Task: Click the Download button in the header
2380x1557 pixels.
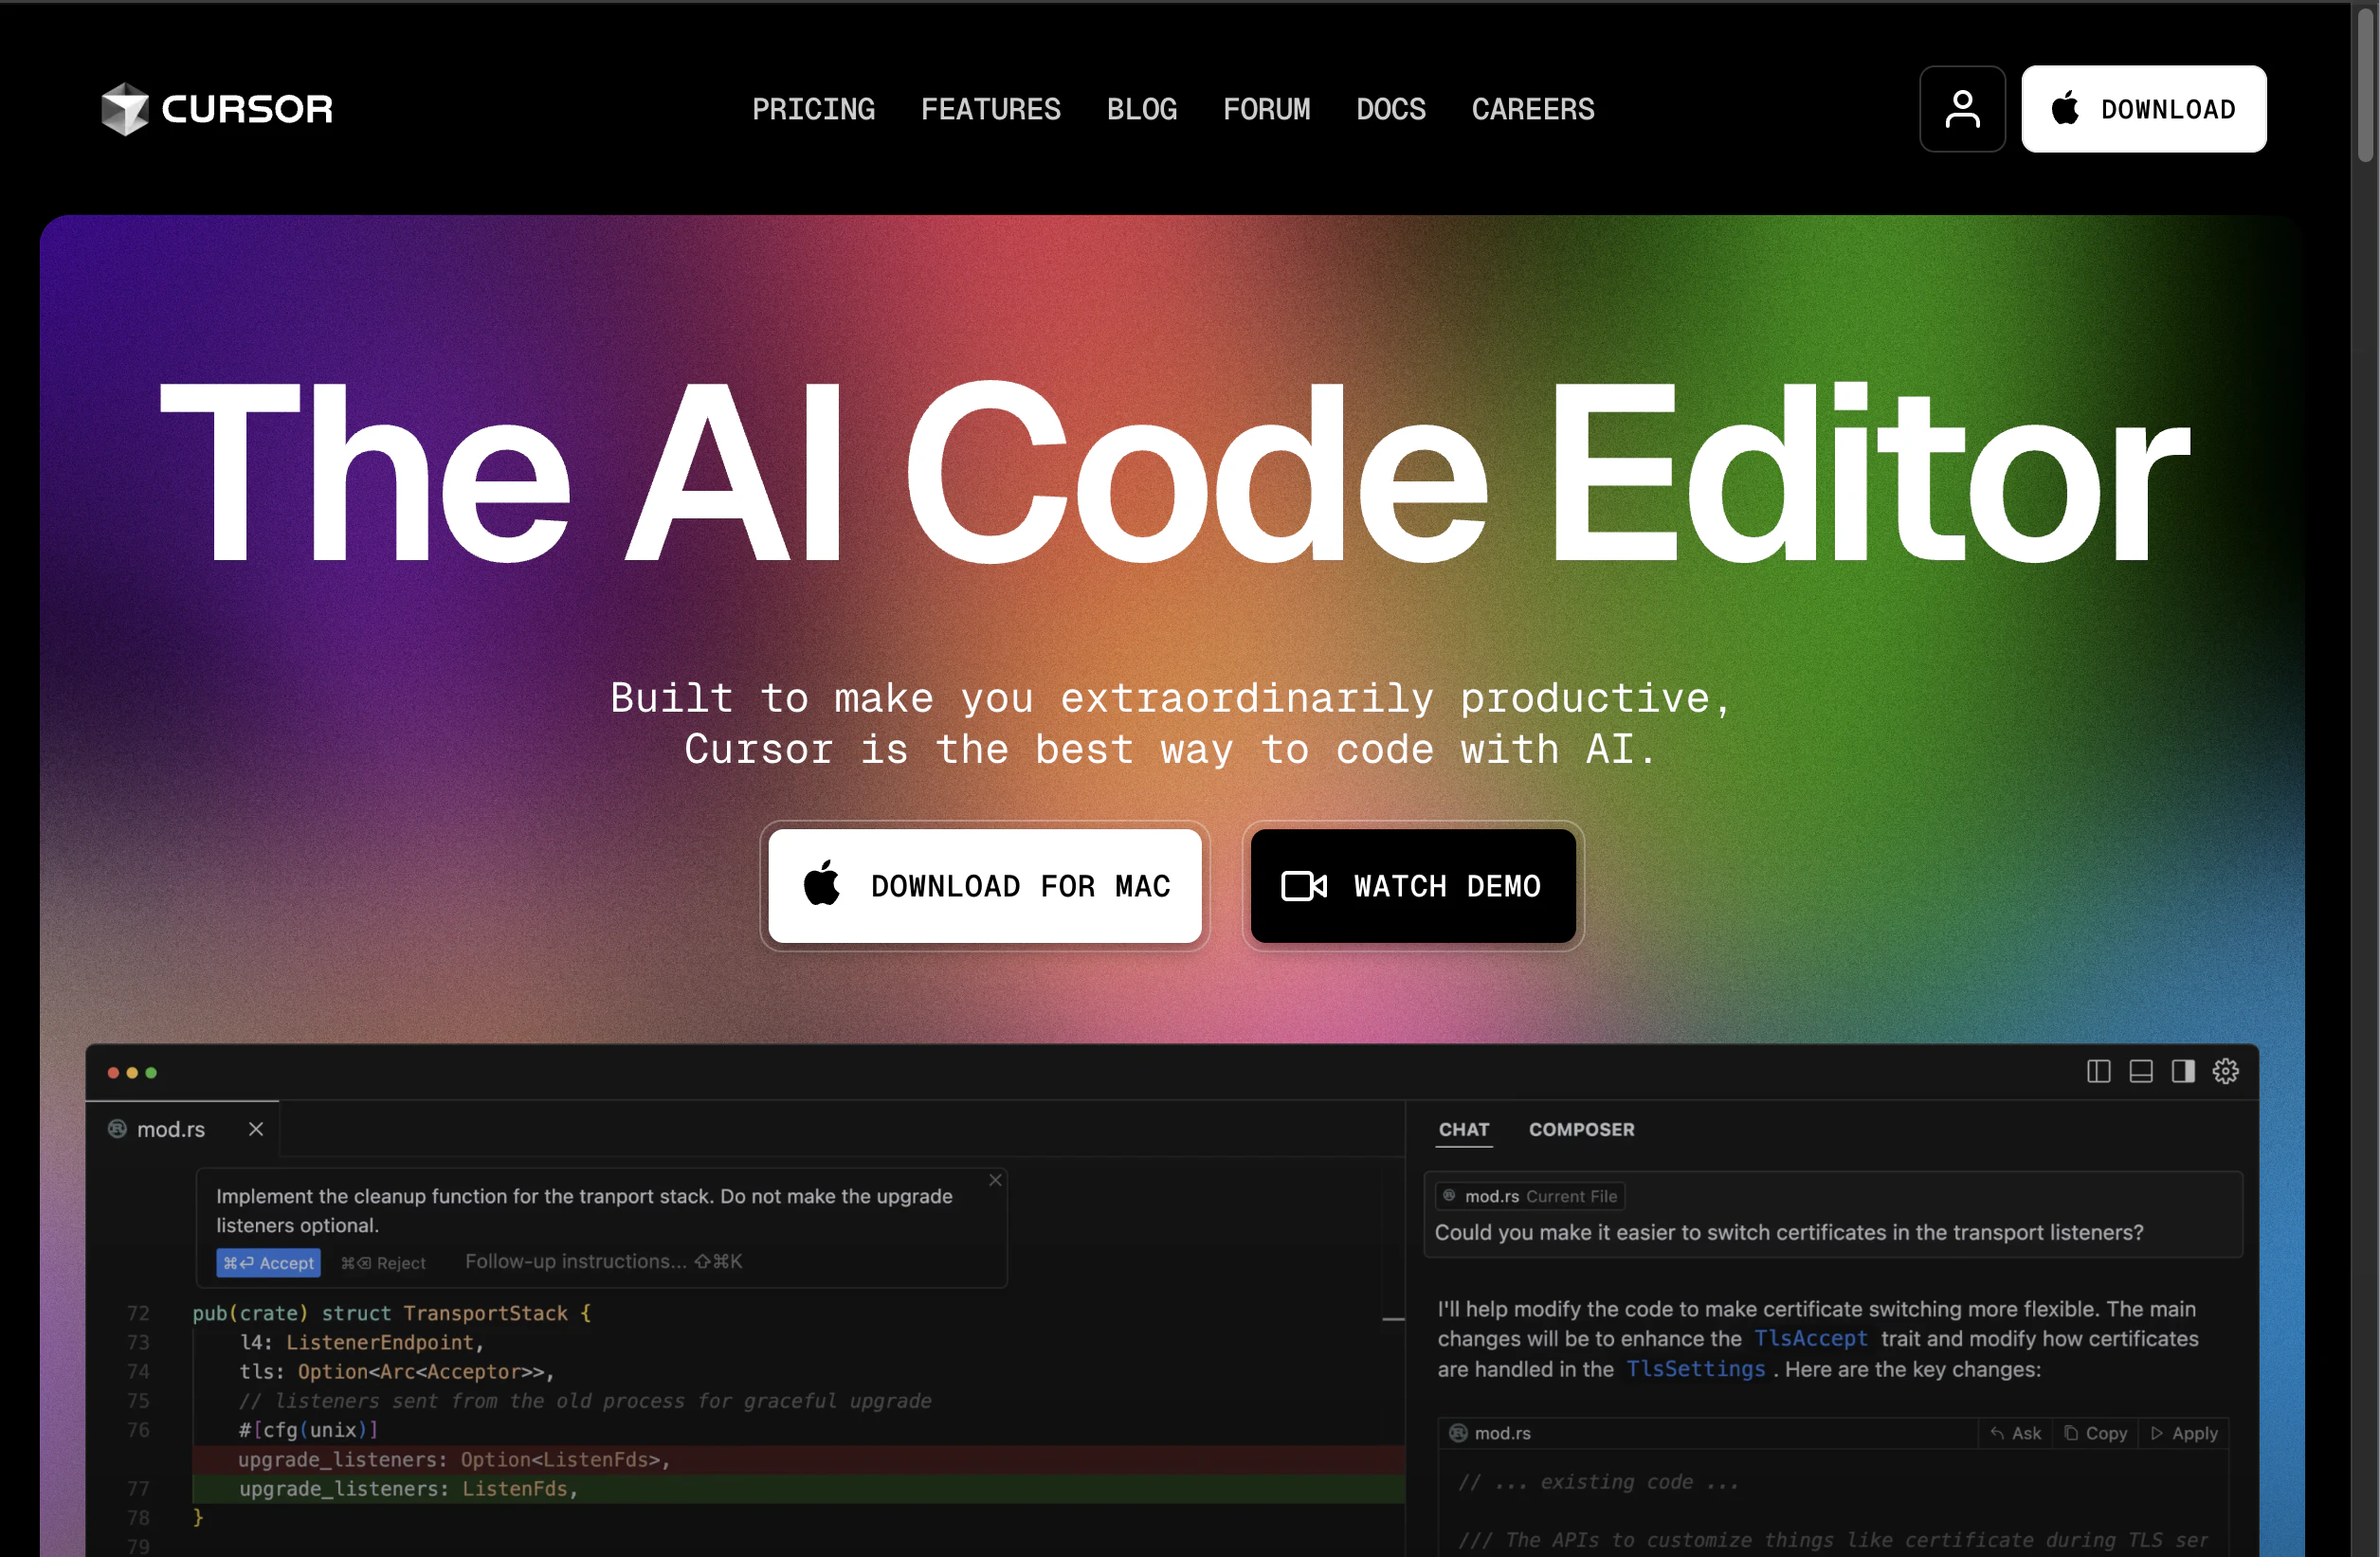Action: pos(2143,109)
